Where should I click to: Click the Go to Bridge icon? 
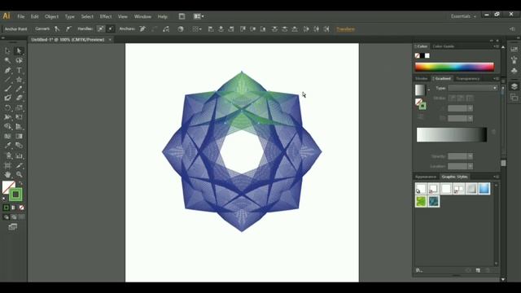(x=182, y=16)
